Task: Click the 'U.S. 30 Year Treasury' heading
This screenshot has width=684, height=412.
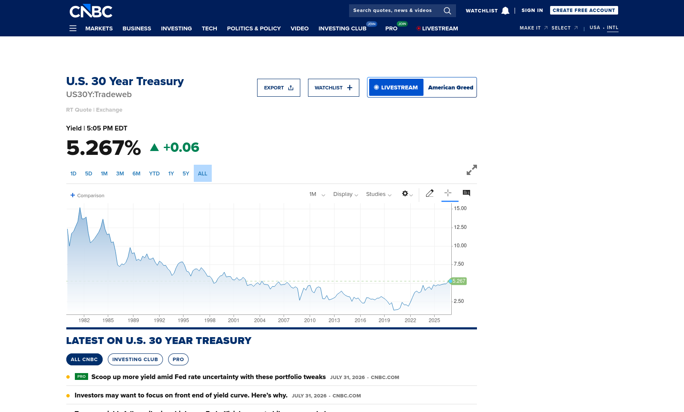Action: (x=125, y=81)
